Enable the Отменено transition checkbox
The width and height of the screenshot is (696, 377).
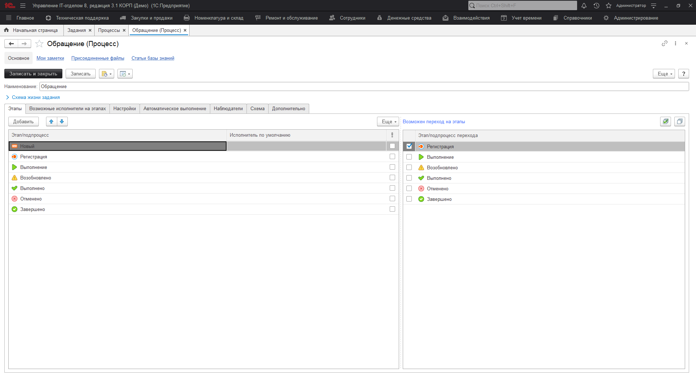click(x=409, y=188)
